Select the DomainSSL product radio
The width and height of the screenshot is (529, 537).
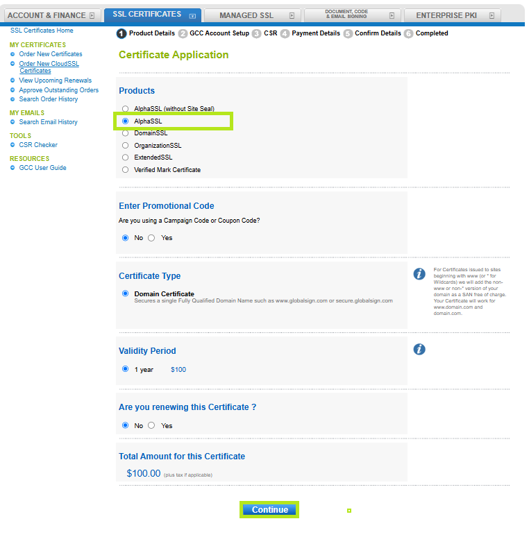[x=126, y=133]
